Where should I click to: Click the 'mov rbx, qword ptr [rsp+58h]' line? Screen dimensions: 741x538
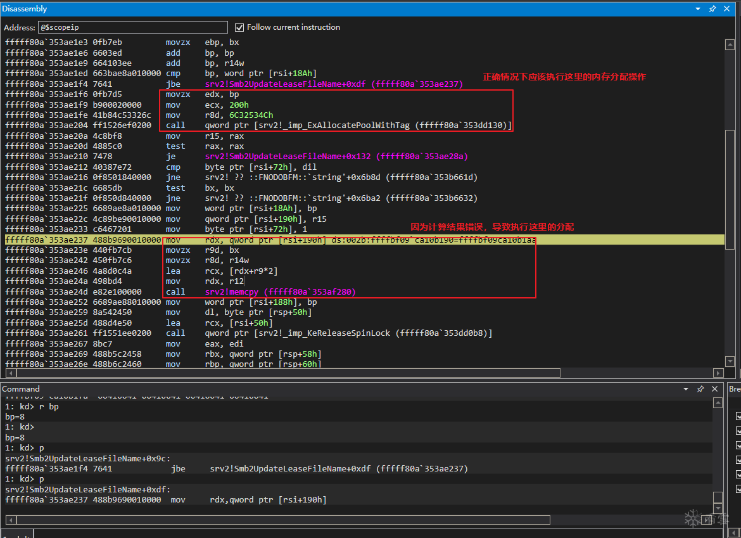pos(163,354)
